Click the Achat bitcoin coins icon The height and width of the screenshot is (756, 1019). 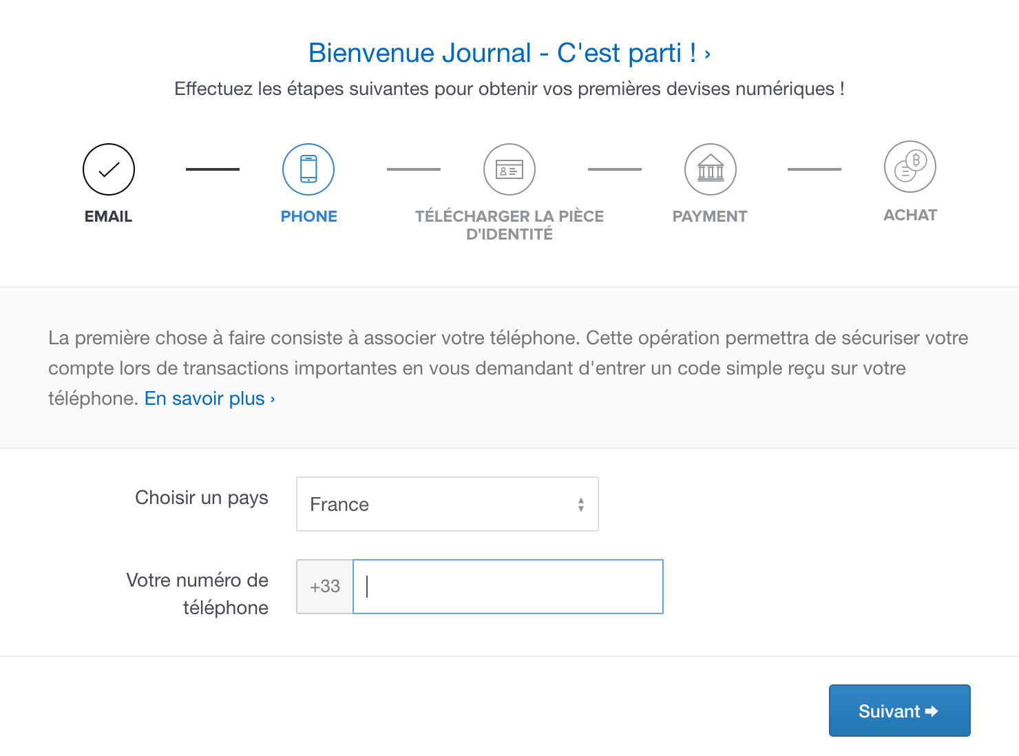910,167
